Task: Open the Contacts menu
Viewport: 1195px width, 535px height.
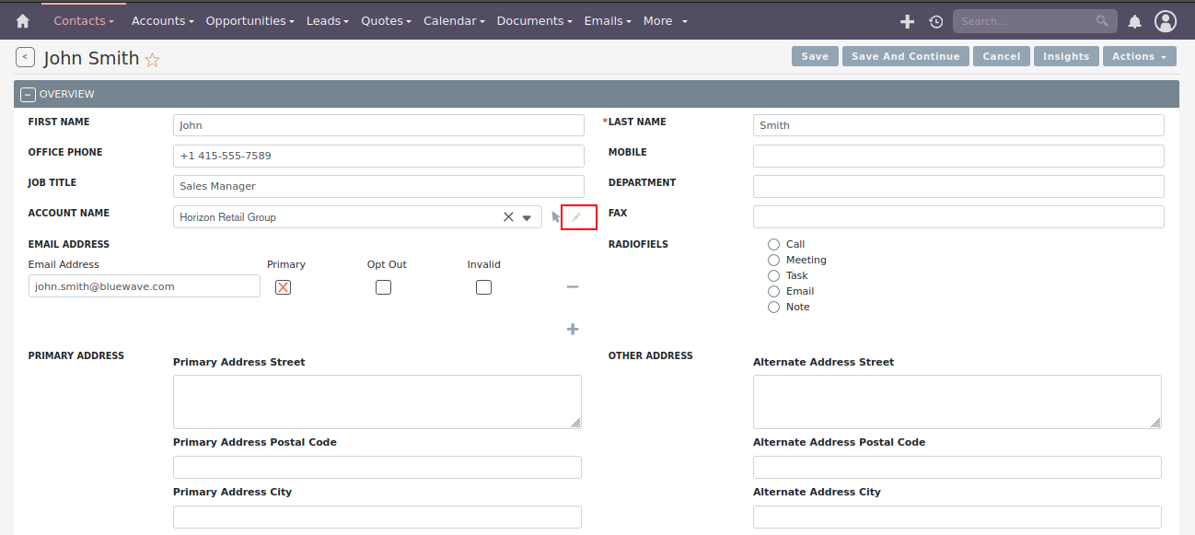Action: [84, 21]
